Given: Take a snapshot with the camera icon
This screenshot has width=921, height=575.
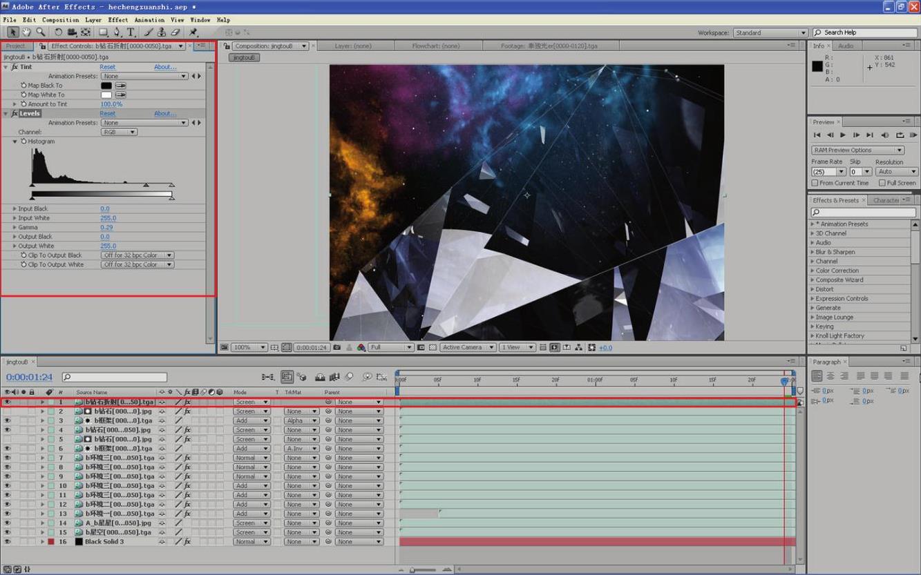Looking at the screenshot, I should coord(336,347).
